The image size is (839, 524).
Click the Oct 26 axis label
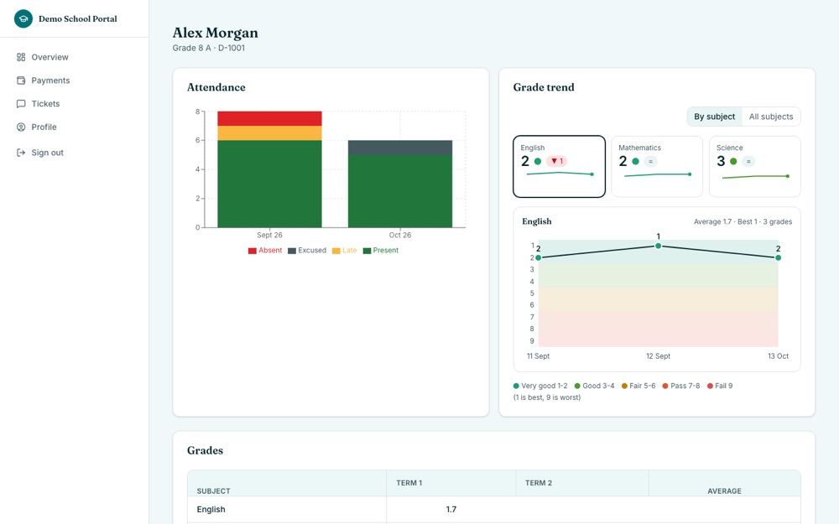coord(400,235)
